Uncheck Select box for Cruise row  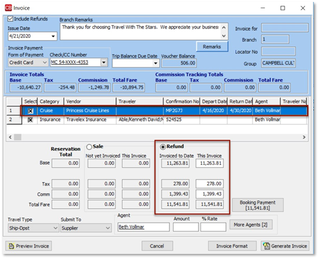click(31, 111)
